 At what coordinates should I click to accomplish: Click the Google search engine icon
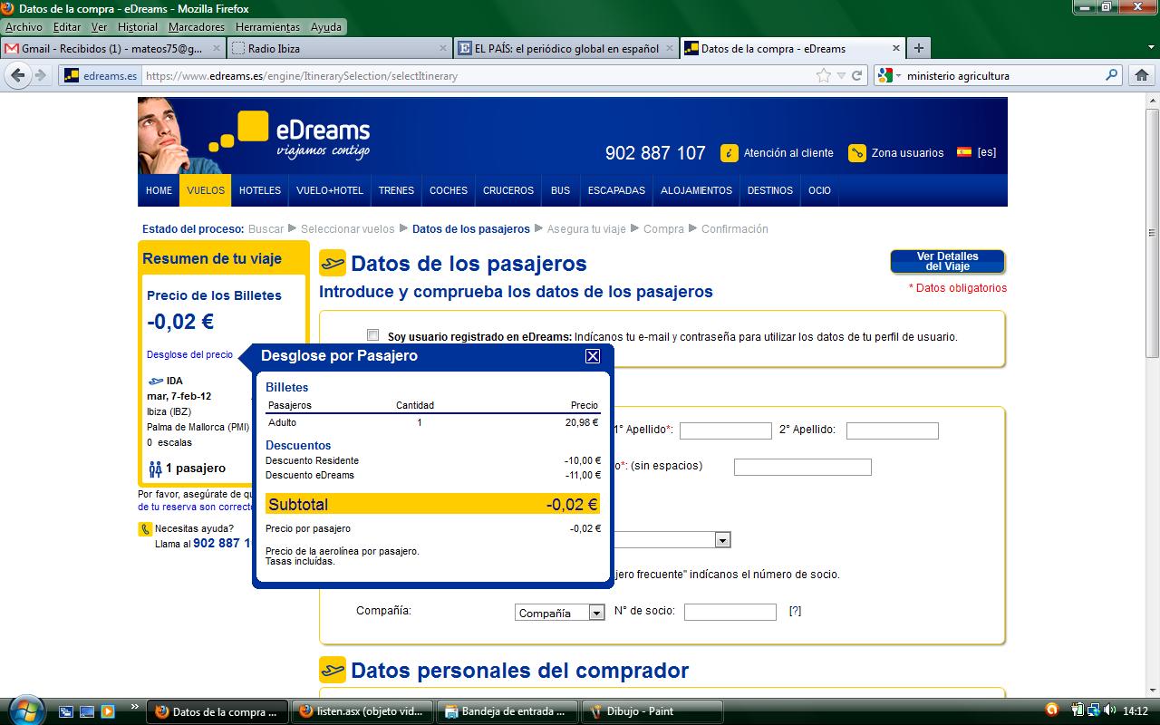click(x=884, y=75)
